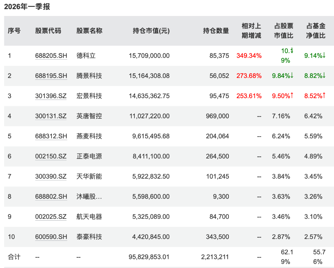The image size is (334, 268).
Task: Click the 301396.SZ stock code link
Action: click(51, 96)
